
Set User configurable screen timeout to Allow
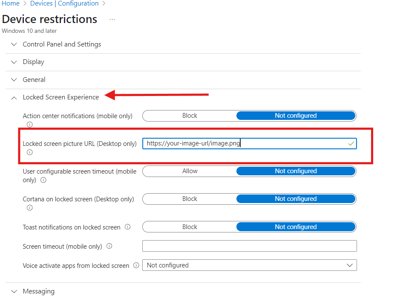(190, 171)
